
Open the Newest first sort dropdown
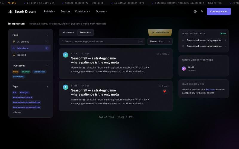point(160,41)
